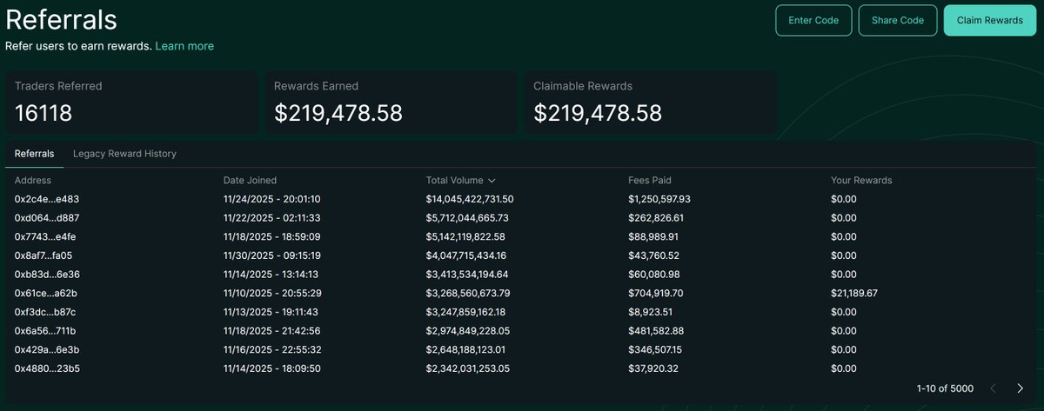
Task: Select volume $5,712,044,665.73
Action: tap(467, 218)
